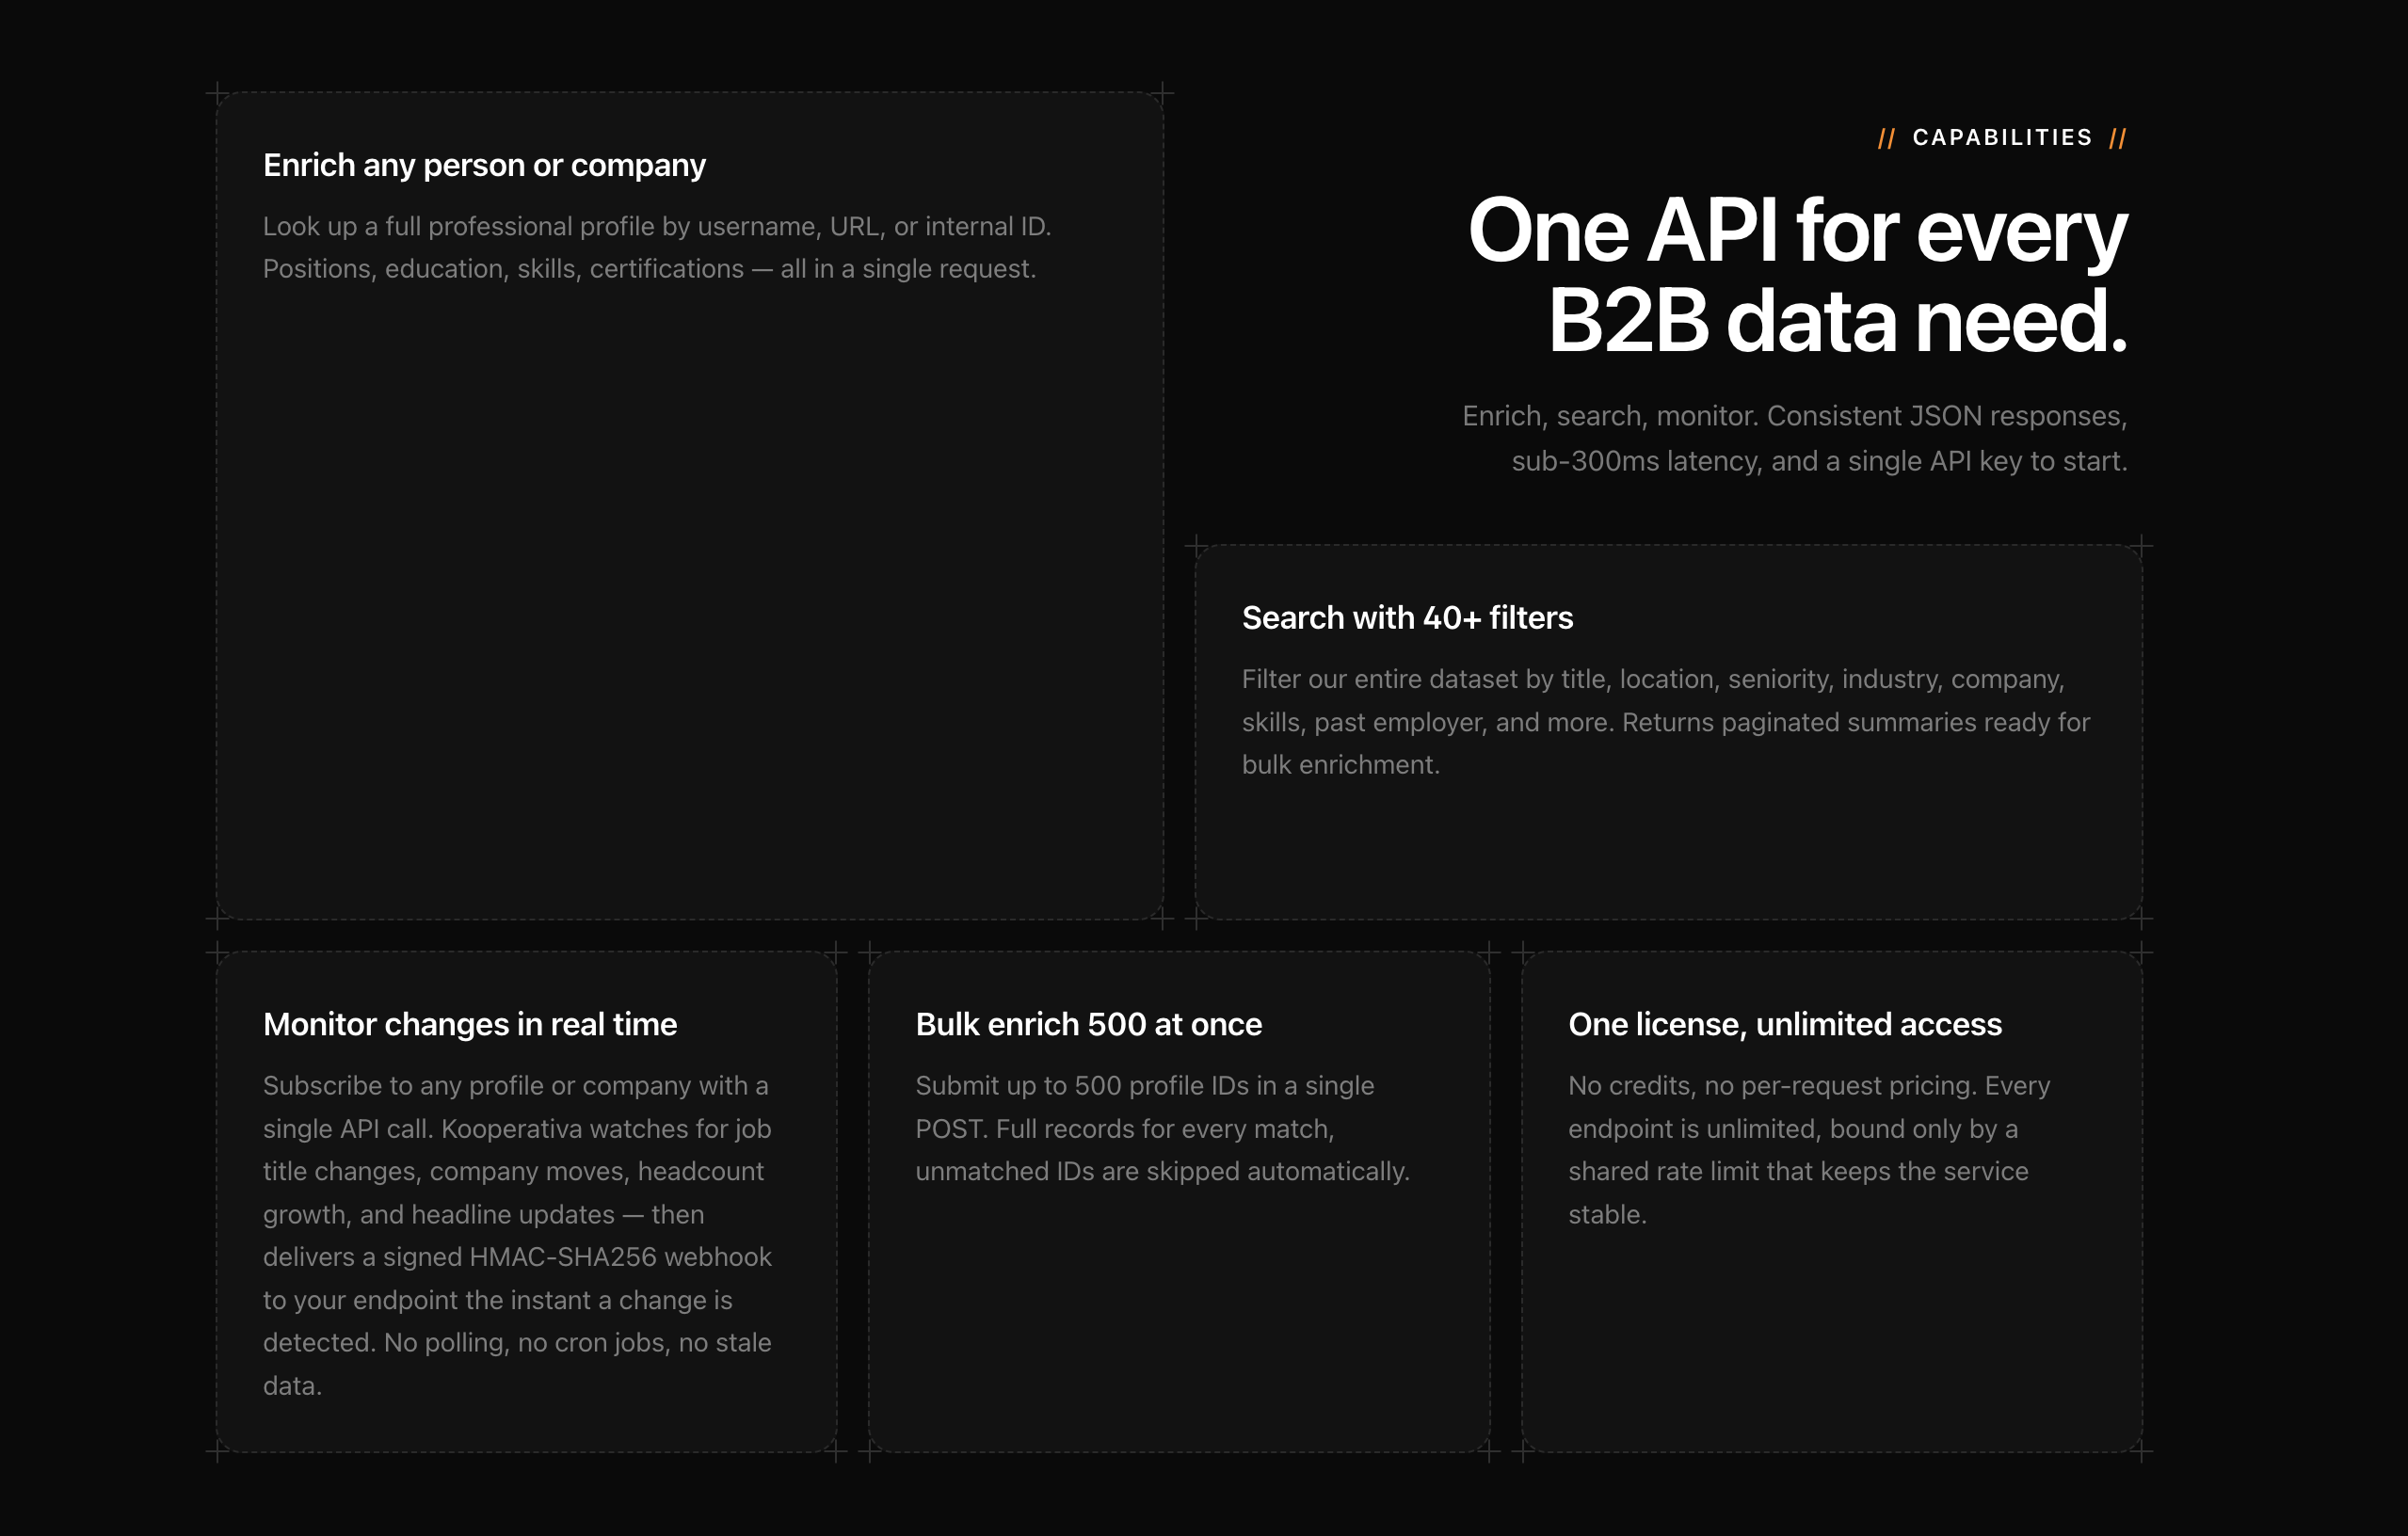Click the 'sub-300ms latency' subtitle line
The image size is (2408, 1536).
[1819, 461]
